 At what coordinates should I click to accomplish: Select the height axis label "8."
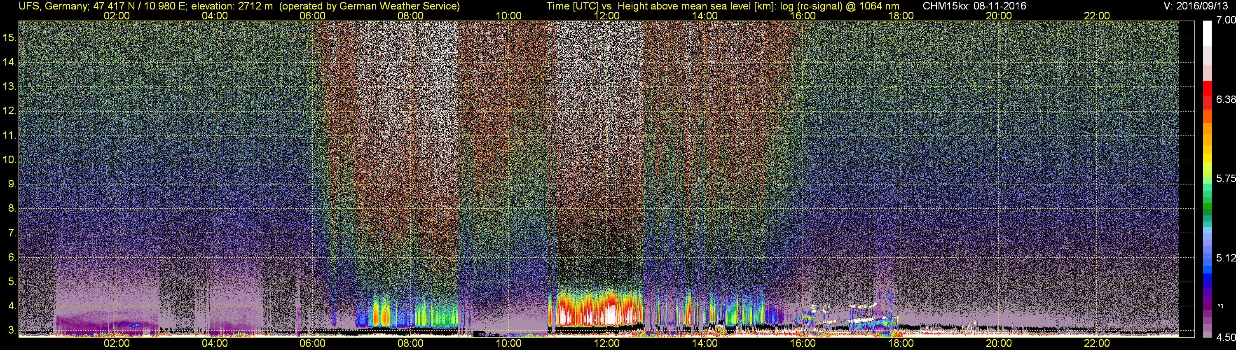click(12, 209)
